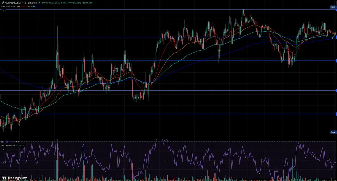Click the Vol 121.61K header value
This screenshot has height=181, width=337.
87,3
